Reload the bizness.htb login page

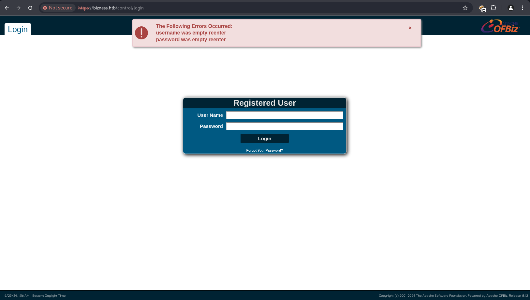pos(30,8)
